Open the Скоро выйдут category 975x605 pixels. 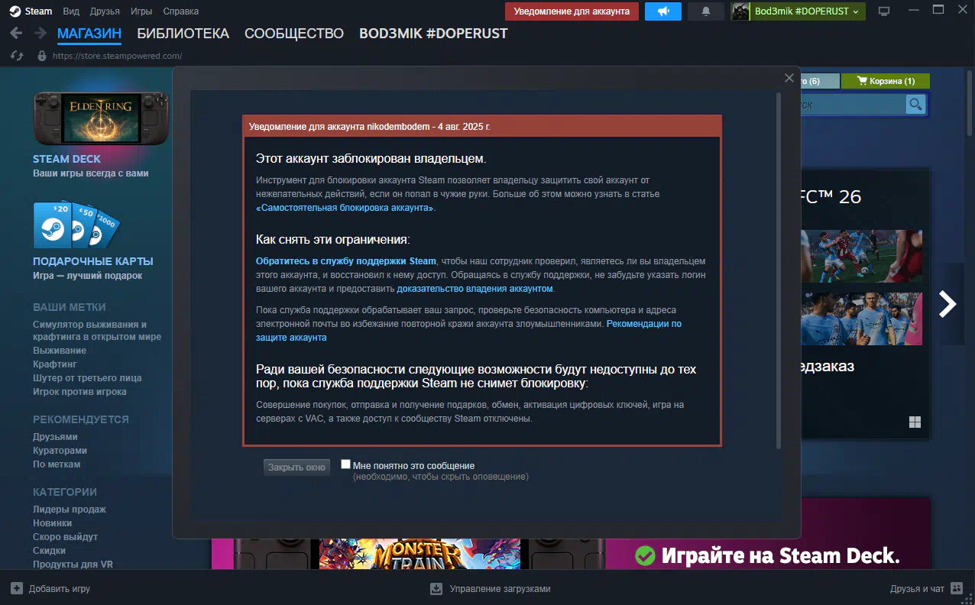[66, 537]
